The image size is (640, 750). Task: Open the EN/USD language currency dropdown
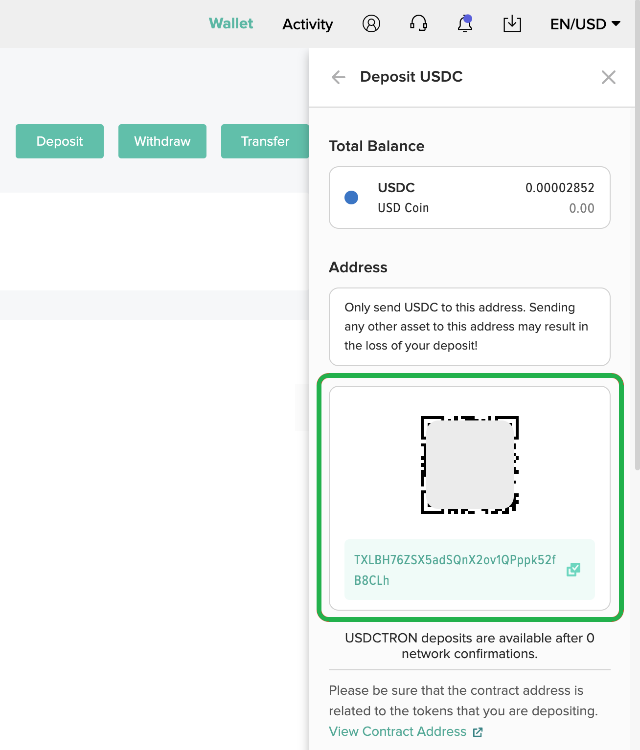point(585,24)
